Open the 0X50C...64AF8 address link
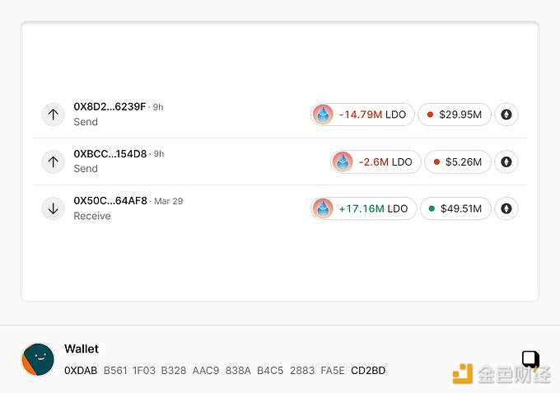Viewport: 560px width, 393px height. (110, 200)
